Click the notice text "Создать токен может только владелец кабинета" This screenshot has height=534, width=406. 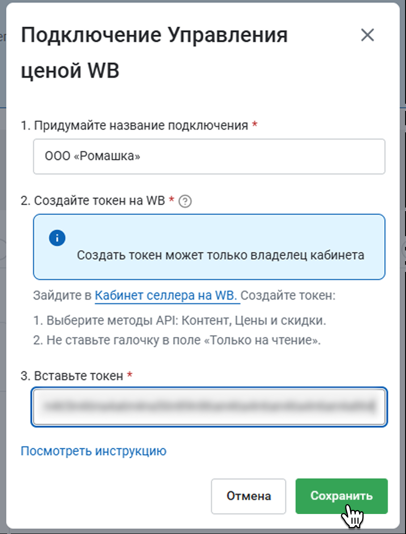pos(220,255)
